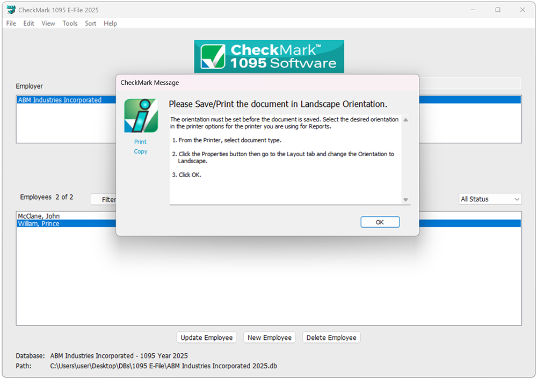This screenshot has width=537, height=379.
Task: Click the CheckMark Message dialog title bar
Action: tap(267, 83)
